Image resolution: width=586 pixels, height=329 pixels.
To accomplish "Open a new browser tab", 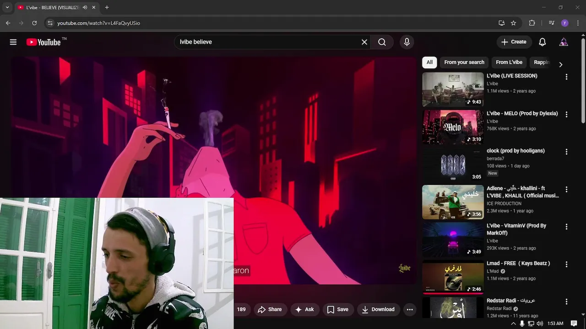I will tap(107, 7).
